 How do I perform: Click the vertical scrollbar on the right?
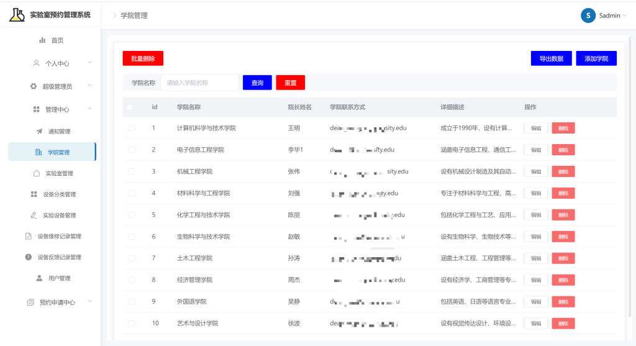click(630, 176)
